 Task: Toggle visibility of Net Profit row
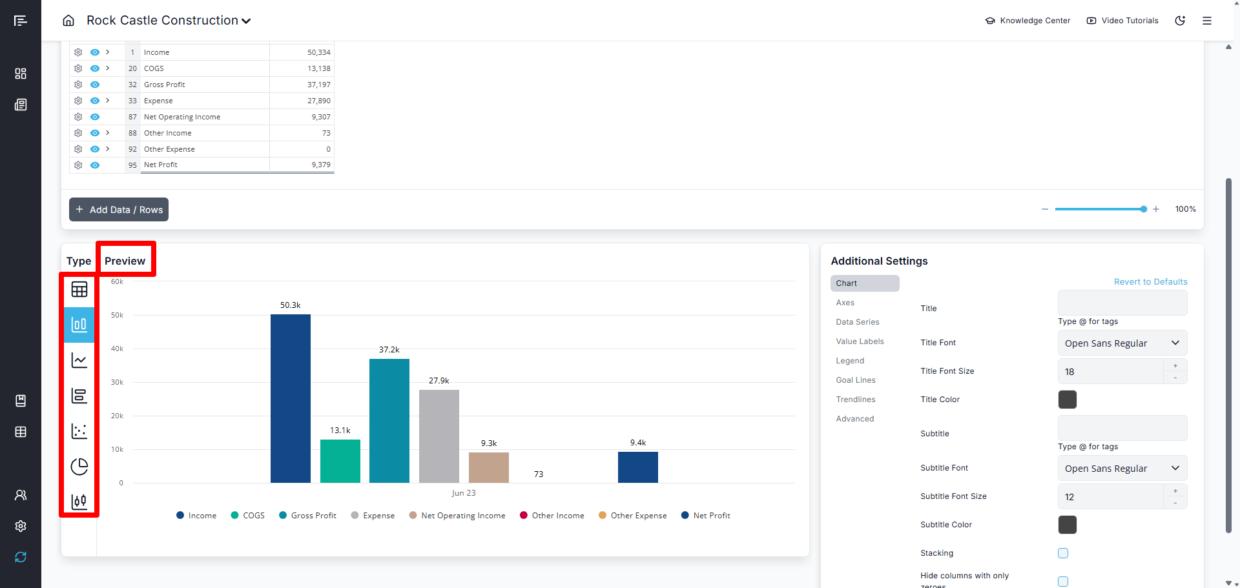(x=95, y=165)
